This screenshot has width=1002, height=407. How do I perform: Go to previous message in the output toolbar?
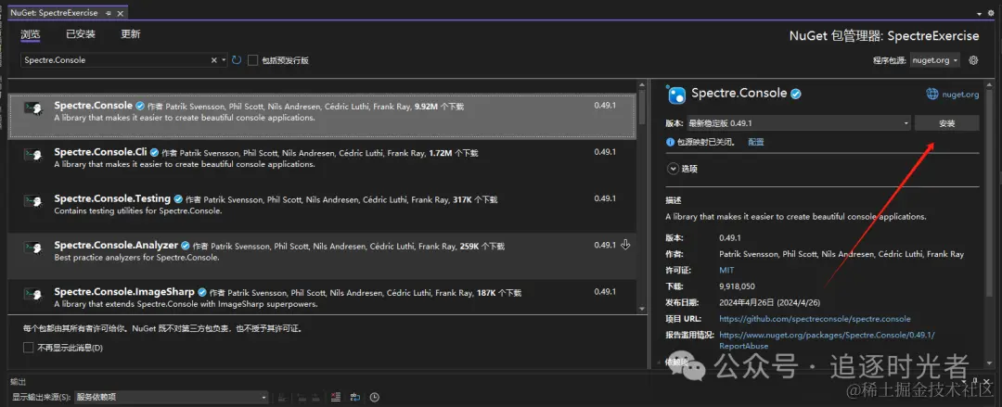[301, 398]
